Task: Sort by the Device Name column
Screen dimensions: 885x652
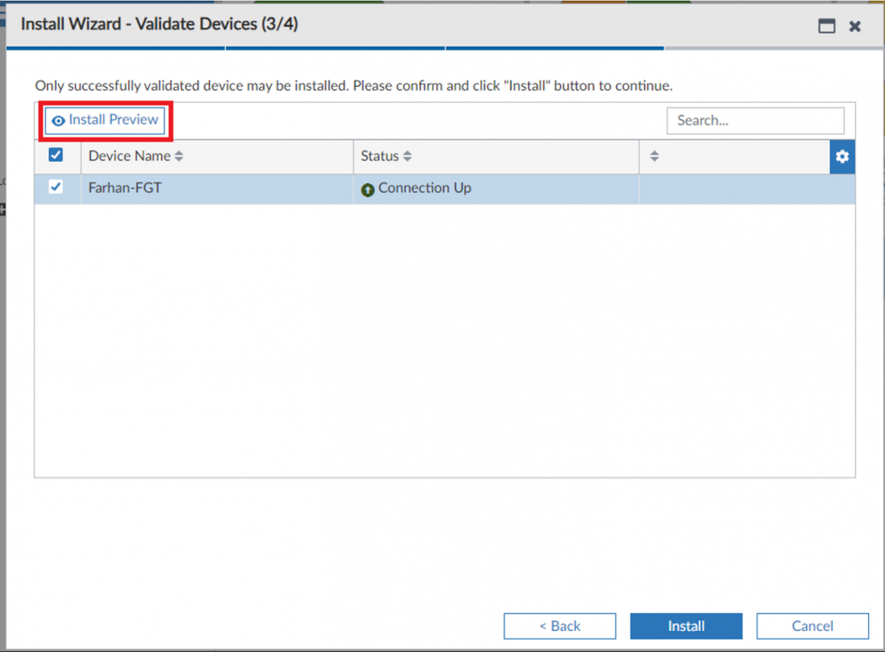Action: tap(136, 157)
